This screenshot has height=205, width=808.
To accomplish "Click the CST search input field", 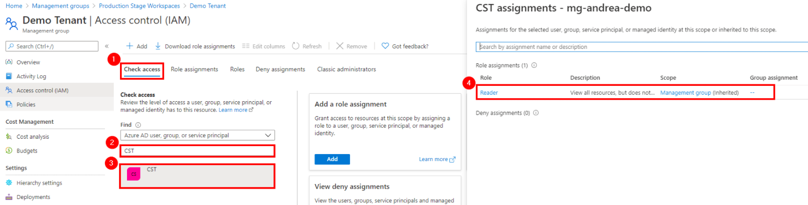I will (x=197, y=151).
